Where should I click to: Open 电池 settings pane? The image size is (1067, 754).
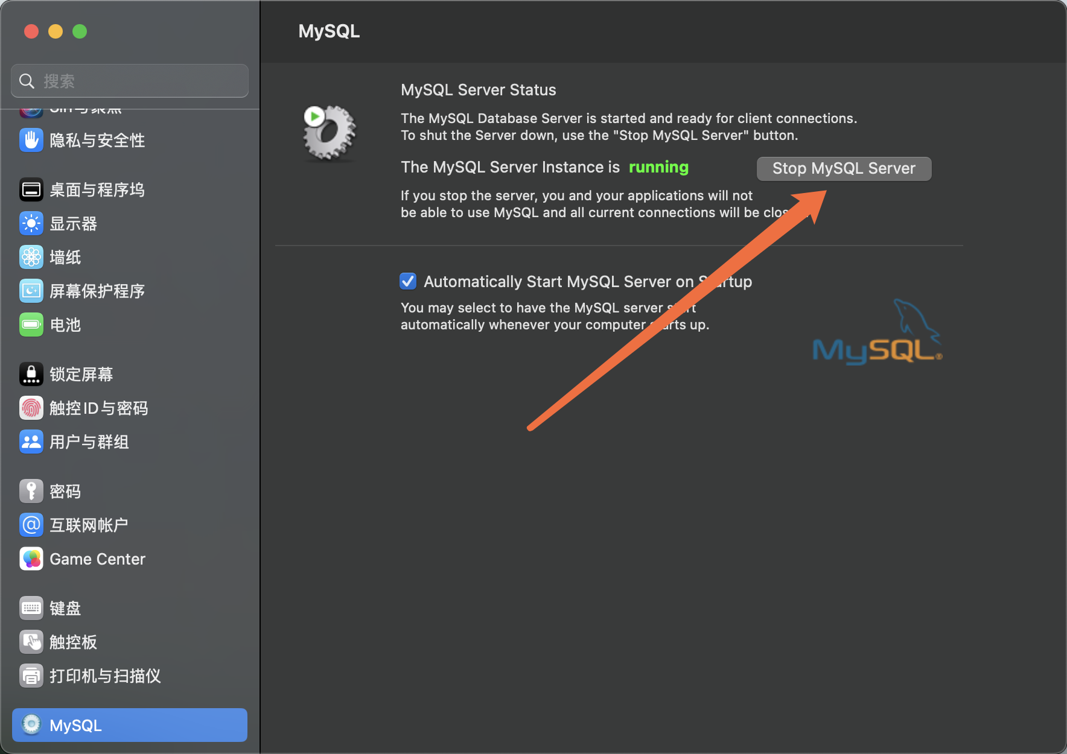(65, 325)
